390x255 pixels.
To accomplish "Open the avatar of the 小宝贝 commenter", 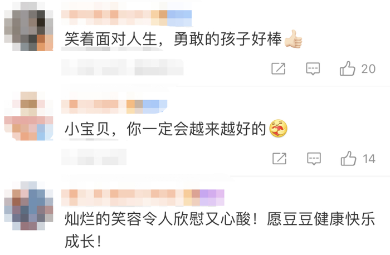I will (x=28, y=116).
